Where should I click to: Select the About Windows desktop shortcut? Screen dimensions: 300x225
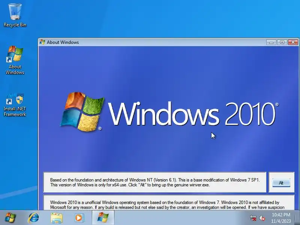coord(15,60)
